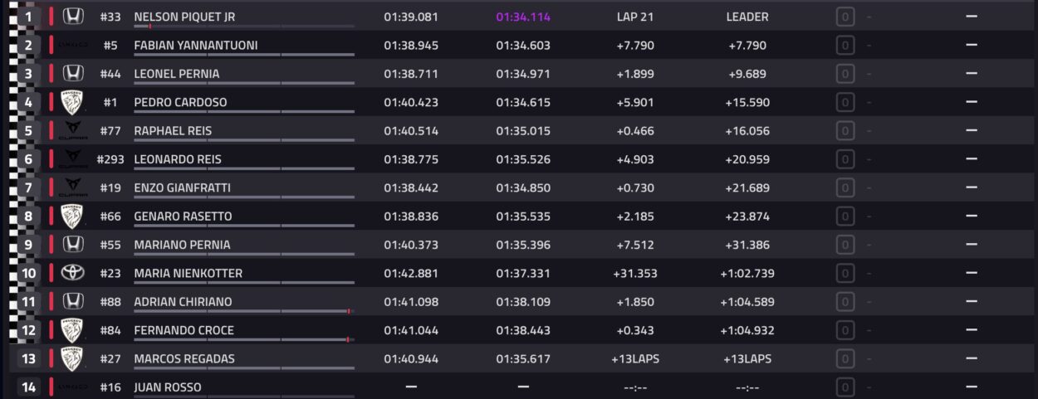Screen dimensions: 1038x399
Task: Click the Honda logo beside Leonel Pernia
Action: click(73, 74)
